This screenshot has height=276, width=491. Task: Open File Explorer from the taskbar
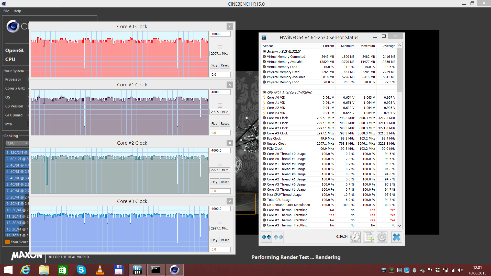coord(44,270)
